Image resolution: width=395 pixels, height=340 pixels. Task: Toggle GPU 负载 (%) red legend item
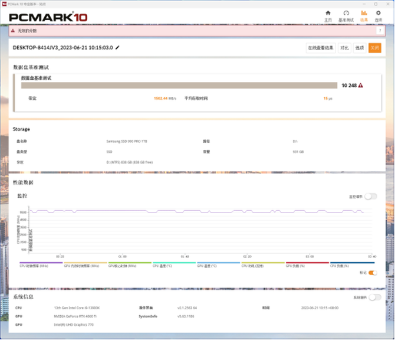[x=307, y=264]
